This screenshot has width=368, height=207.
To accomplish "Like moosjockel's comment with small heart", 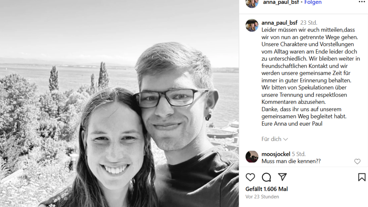I will 357,161.
